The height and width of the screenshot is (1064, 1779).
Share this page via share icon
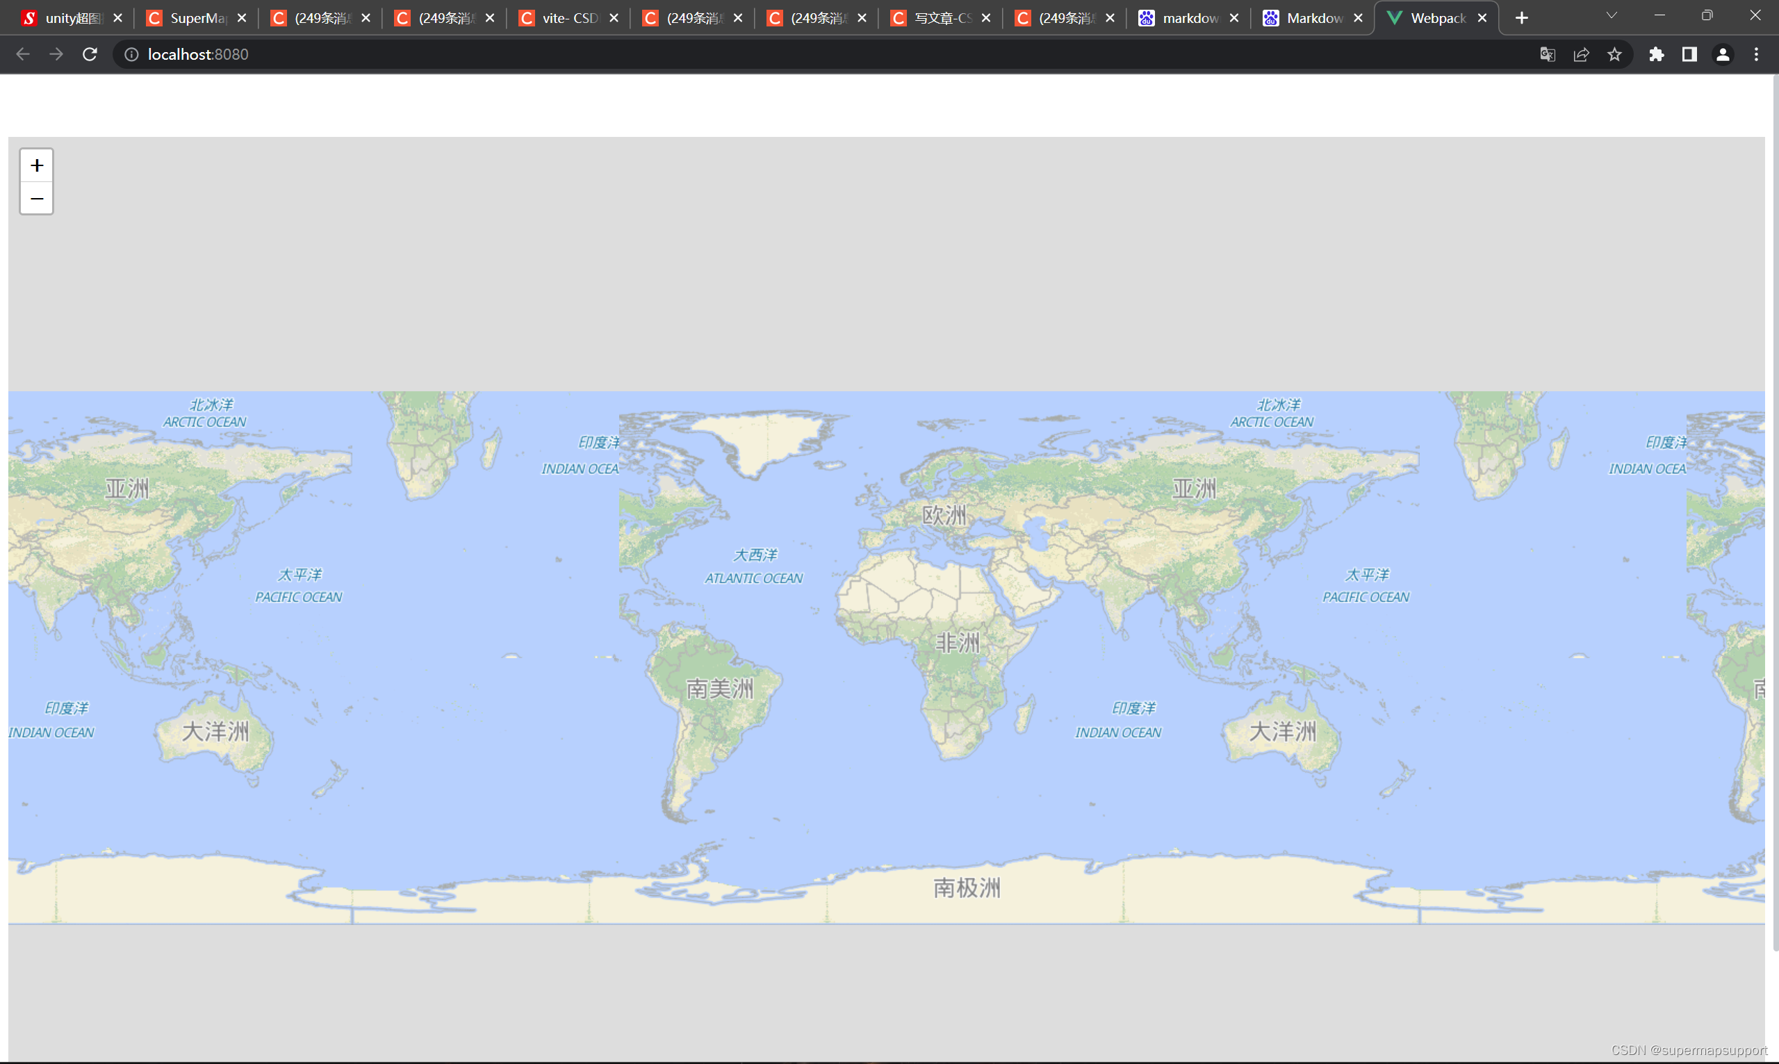(1581, 54)
